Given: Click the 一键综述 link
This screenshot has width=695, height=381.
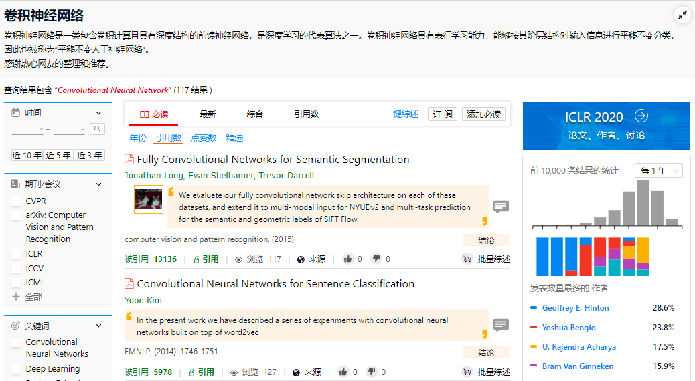Looking at the screenshot, I should (x=402, y=114).
